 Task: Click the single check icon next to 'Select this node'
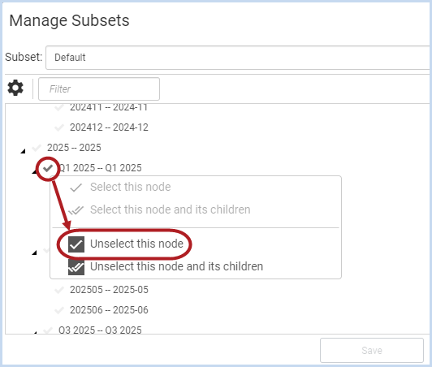click(x=76, y=188)
